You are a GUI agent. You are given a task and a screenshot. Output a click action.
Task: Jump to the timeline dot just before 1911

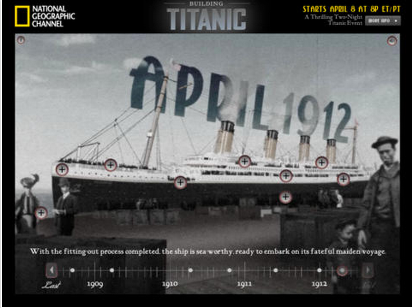tap(230, 270)
